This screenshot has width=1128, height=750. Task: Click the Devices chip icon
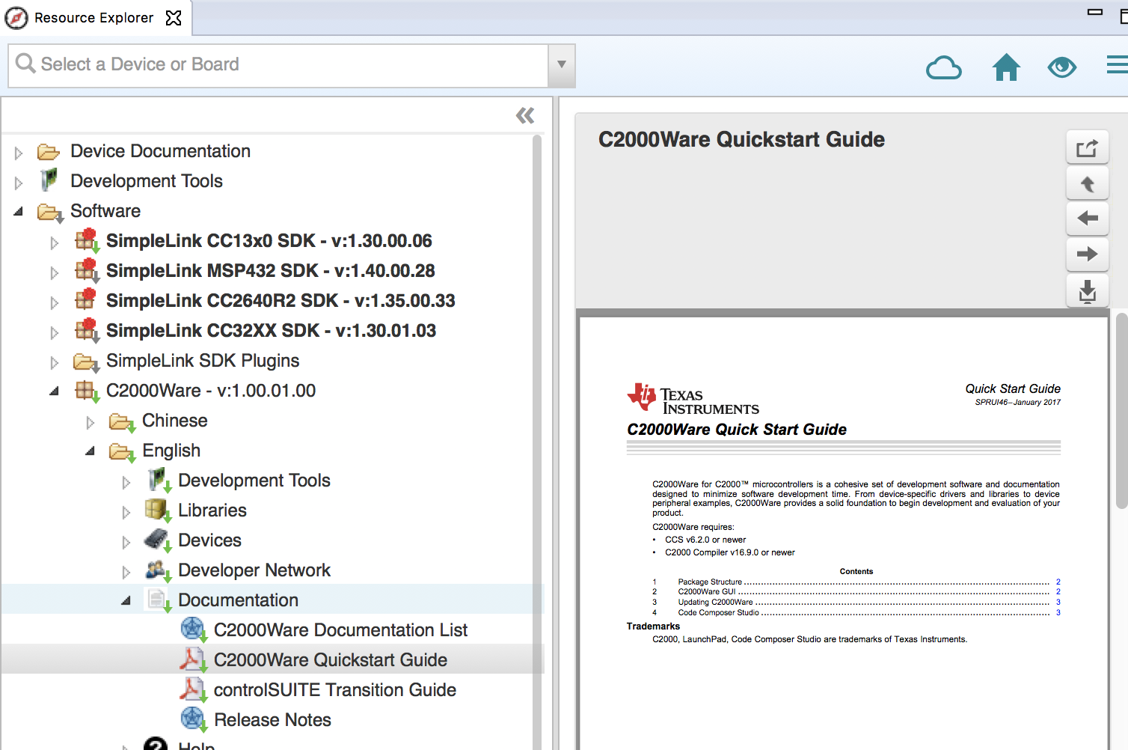click(158, 540)
